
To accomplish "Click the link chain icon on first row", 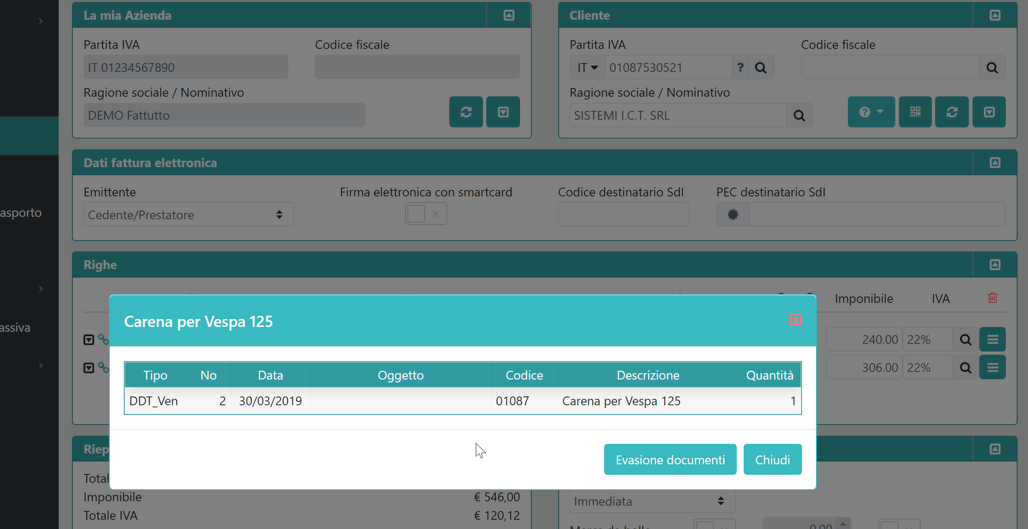I will point(103,339).
